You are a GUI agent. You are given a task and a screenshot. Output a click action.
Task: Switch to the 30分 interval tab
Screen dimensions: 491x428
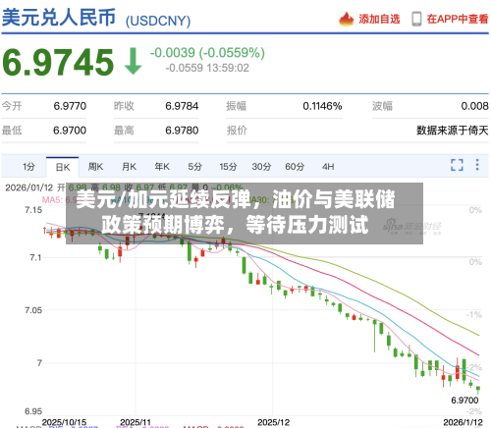click(261, 167)
